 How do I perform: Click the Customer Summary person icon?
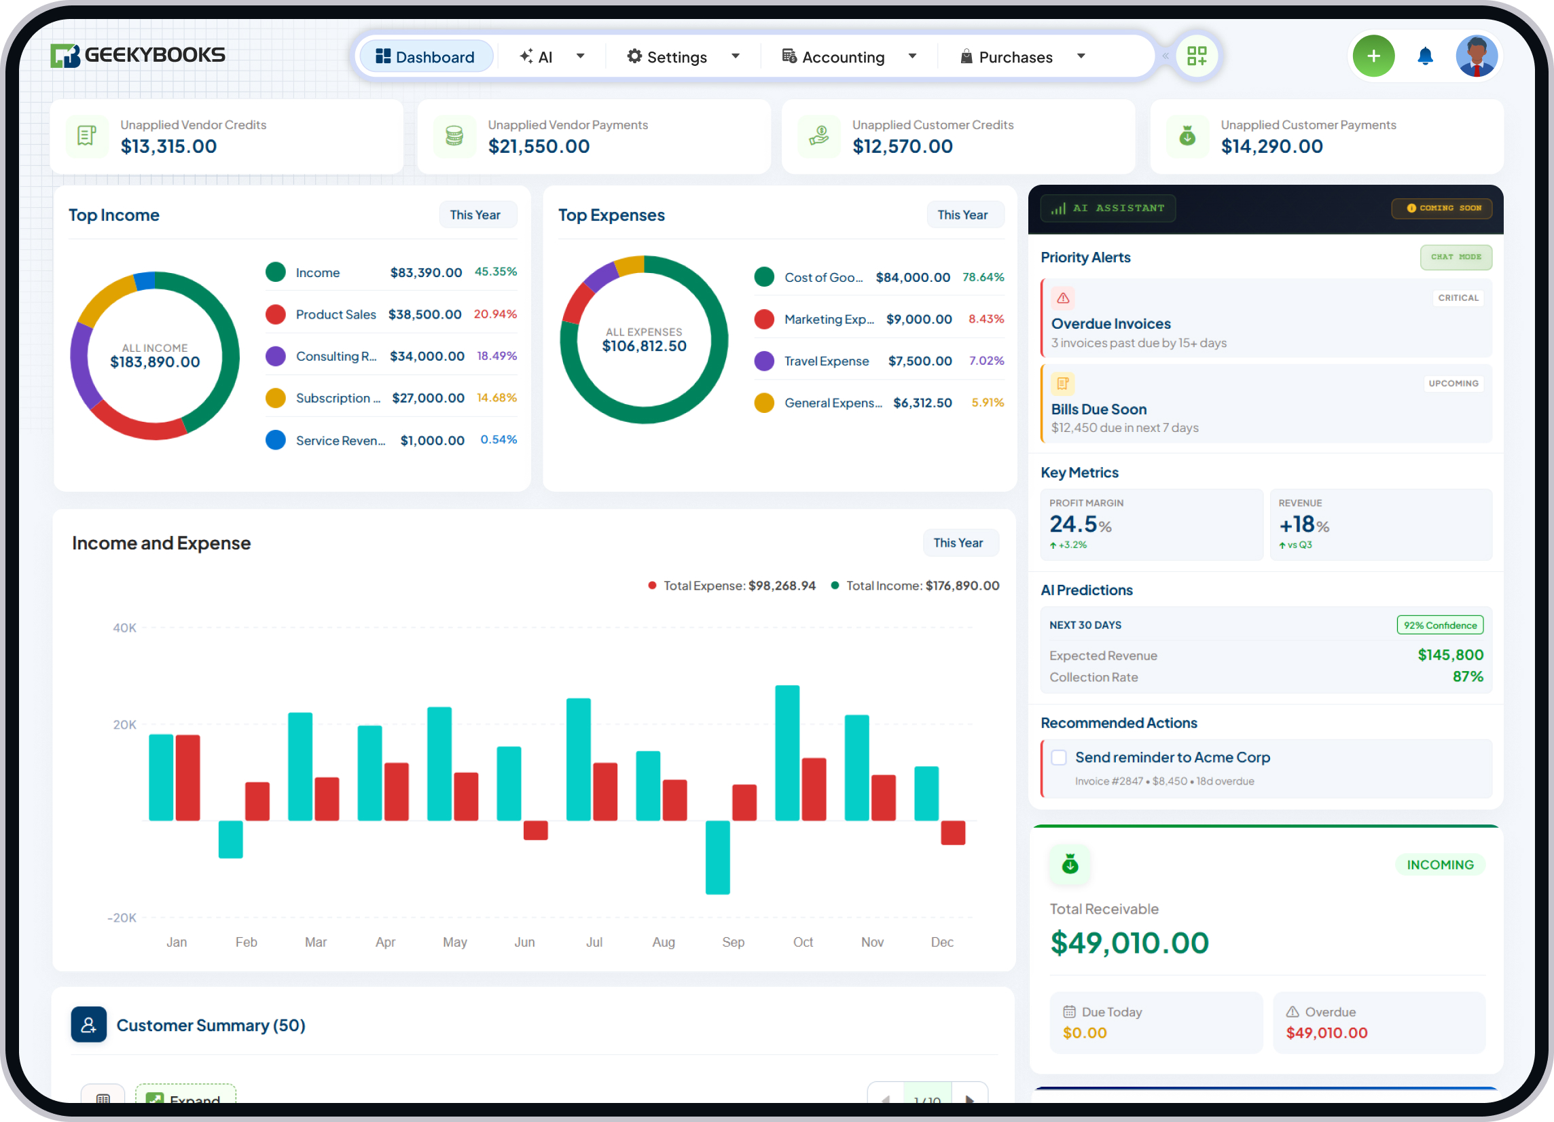[88, 1025]
